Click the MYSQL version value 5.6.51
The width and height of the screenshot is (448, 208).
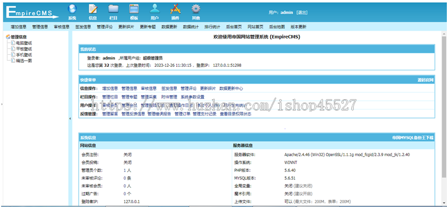pyautogui.click(x=290, y=178)
